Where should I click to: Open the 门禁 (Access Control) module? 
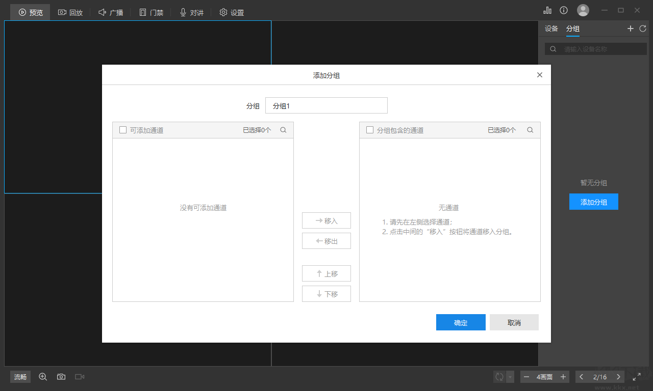151,12
